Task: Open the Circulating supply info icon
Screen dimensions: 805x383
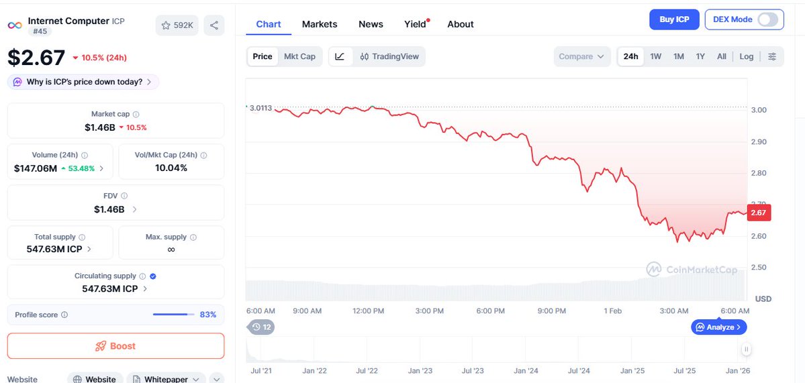Action: [143, 276]
